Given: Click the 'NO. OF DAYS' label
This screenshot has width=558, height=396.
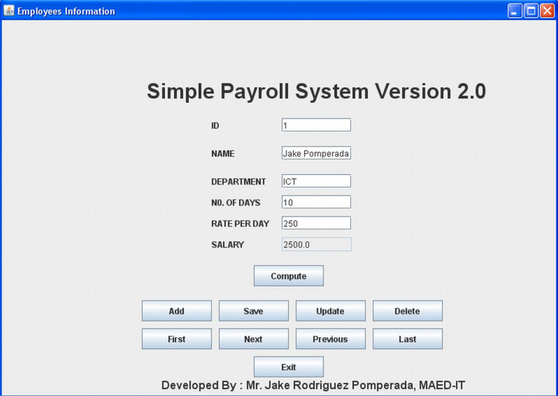Looking at the screenshot, I should coord(236,202).
